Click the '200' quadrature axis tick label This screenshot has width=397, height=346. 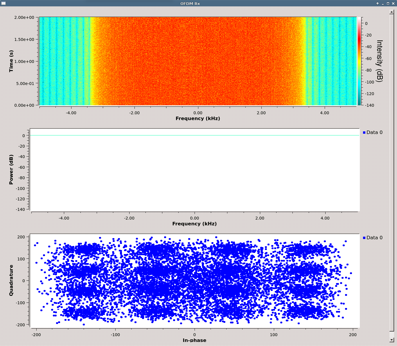point(21,237)
